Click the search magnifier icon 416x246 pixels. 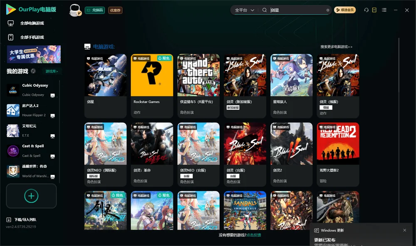coord(264,10)
